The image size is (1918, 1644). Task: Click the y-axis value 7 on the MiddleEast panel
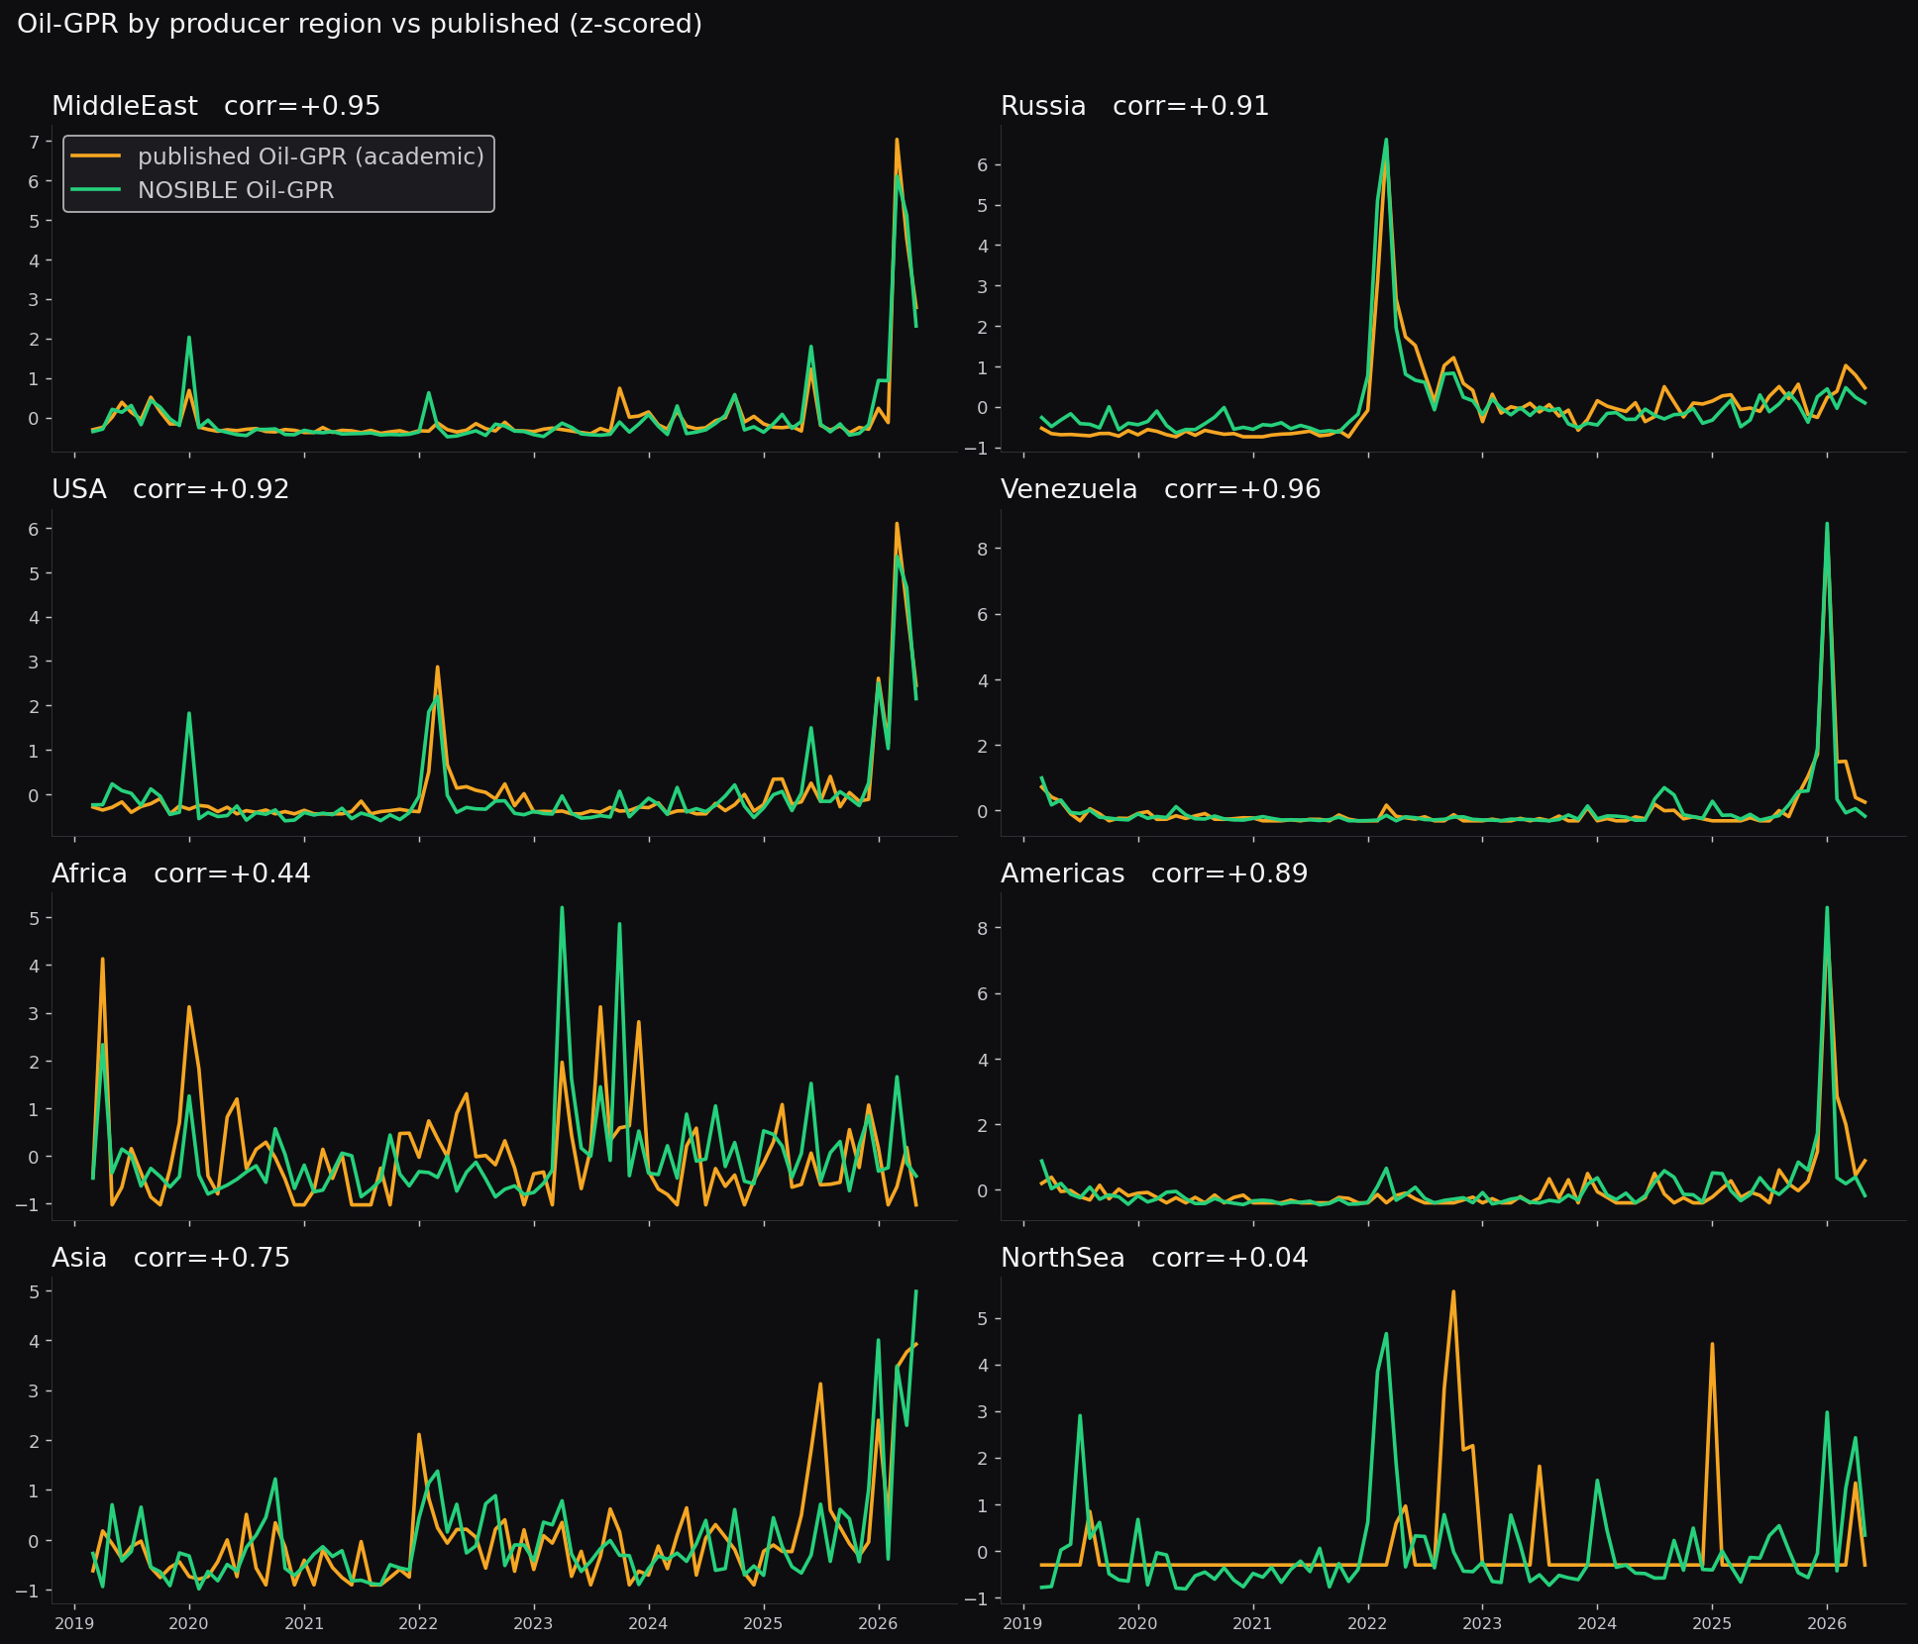(35, 142)
